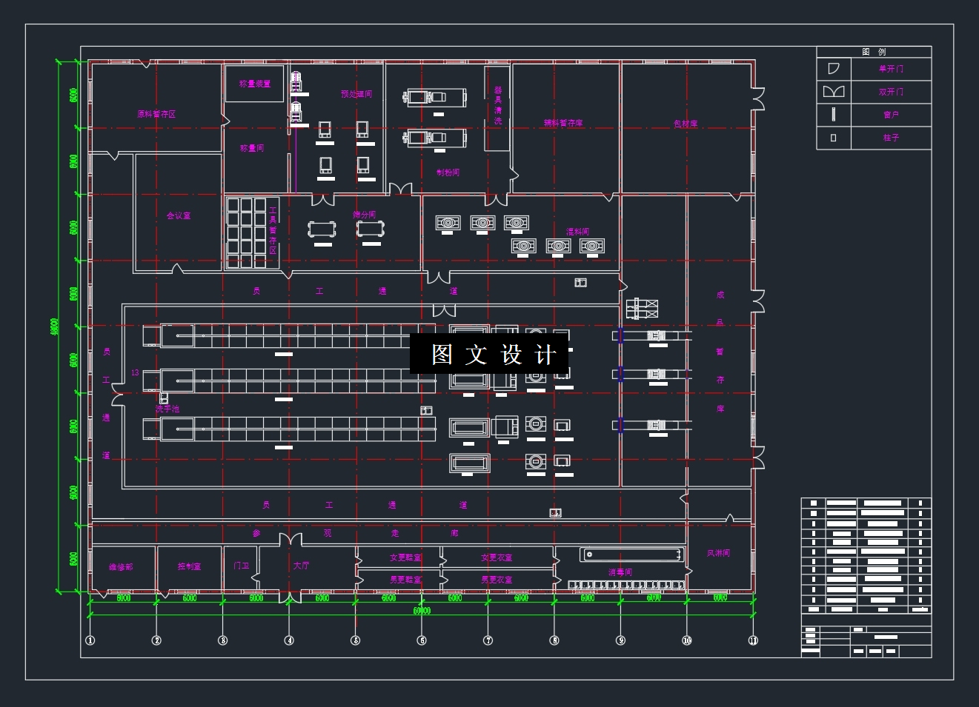Viewport: 979px width, 707px height.
Task: Click the 男更鞋室 room label
Action: (x=406, y=580)
